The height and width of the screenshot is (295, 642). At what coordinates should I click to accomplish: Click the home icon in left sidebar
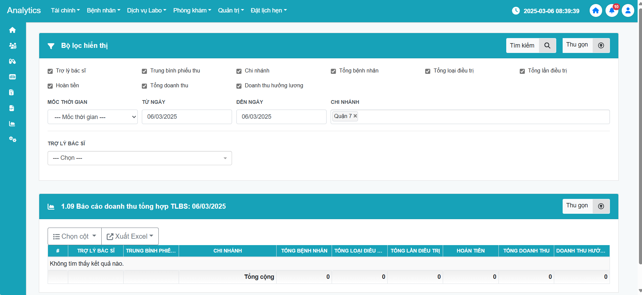click(x=12, y=30)
